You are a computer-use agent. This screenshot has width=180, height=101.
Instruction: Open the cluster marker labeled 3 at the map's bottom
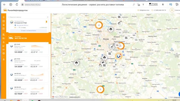[x=100, y=89]
